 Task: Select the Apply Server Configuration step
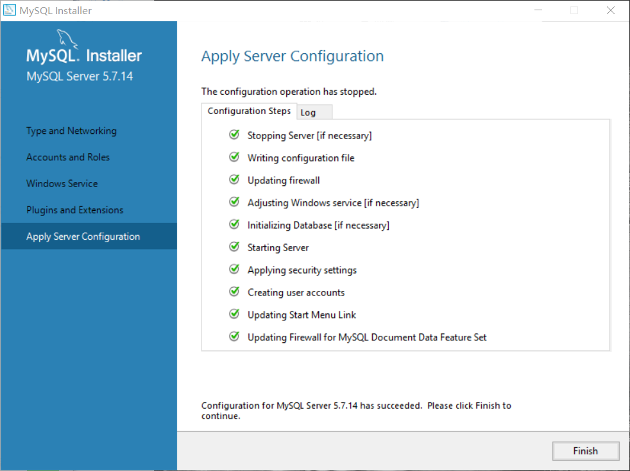83,236
